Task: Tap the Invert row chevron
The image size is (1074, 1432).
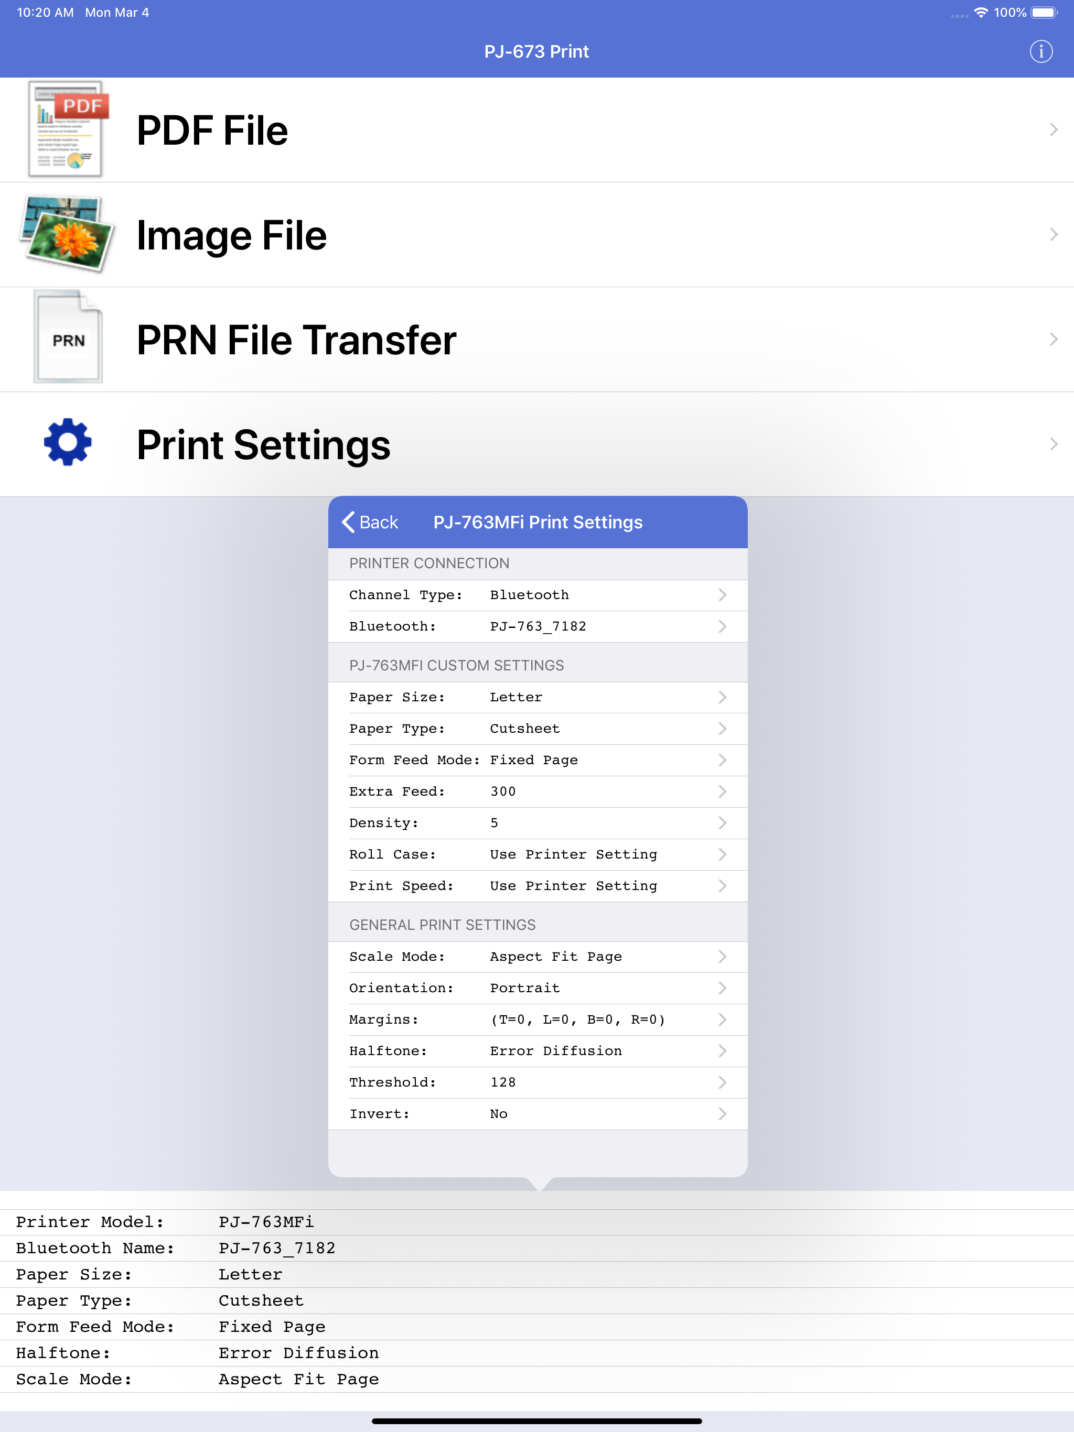Action: click(722, 1114)
